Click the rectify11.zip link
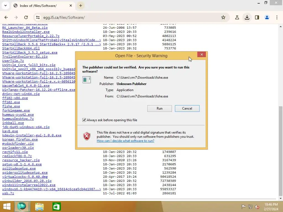The width and height of the screenshot is (283, 212). point(15,152)
